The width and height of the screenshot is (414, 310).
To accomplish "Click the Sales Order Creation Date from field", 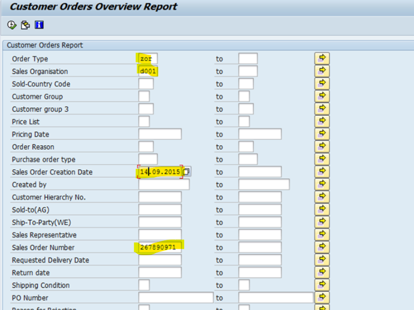I will tap(160, 172).
